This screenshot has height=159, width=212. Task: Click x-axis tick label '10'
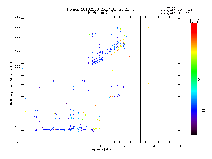tap(153, 146)
